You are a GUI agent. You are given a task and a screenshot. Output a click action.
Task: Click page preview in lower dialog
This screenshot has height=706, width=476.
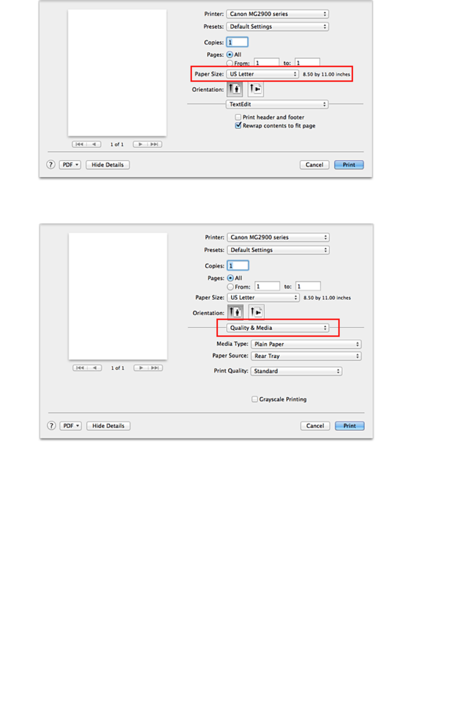pos(118,296)
